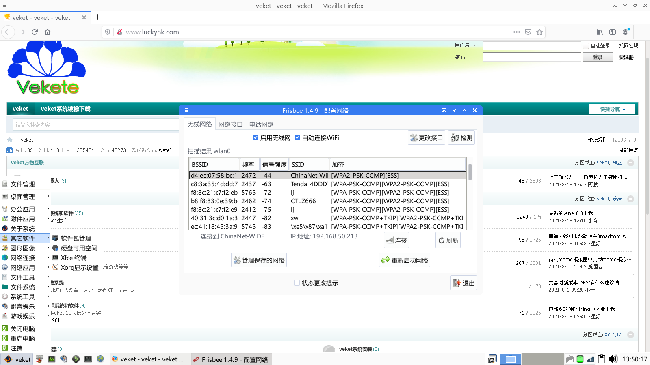650x365 pixels.
Task: Open the Frisbee window menu icon
Action: pyautogui.click(x=187, y=110)
